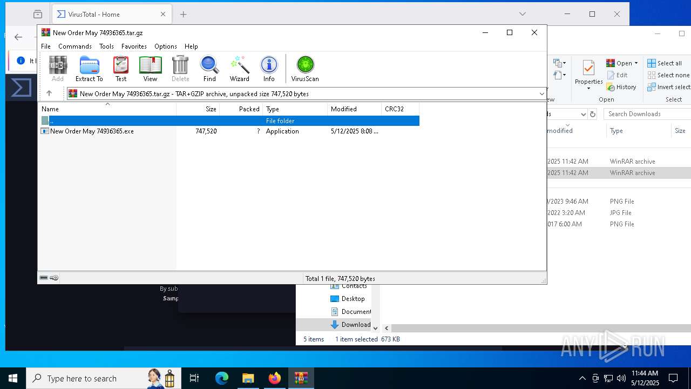This screenshot has width=691, height=389.
Task: Click the Find toolbar icon
Action: tap(209, 69)
